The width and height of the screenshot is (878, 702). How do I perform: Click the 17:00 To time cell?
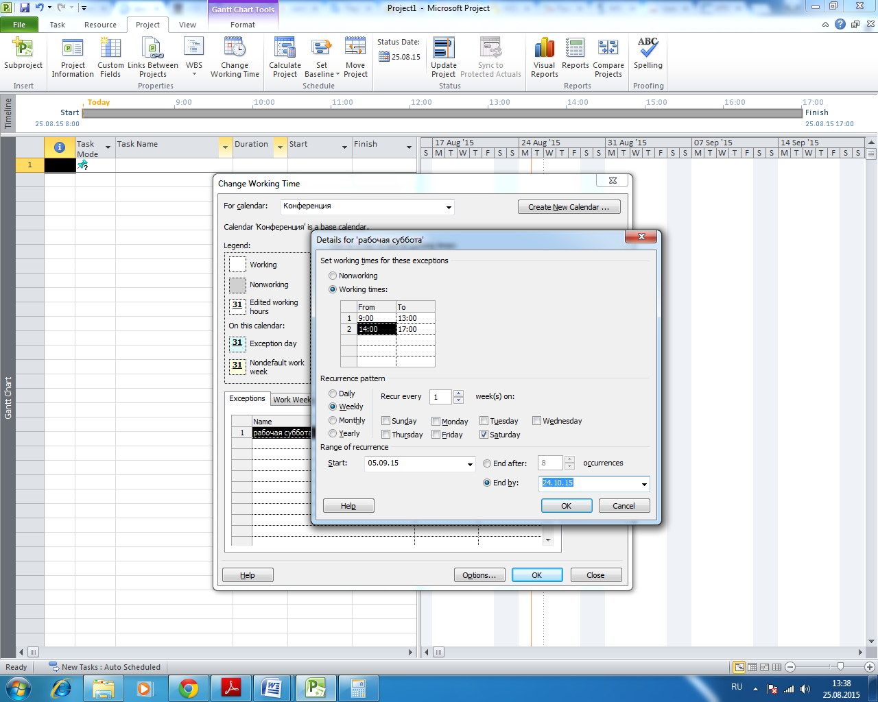(x=416, y=329)
